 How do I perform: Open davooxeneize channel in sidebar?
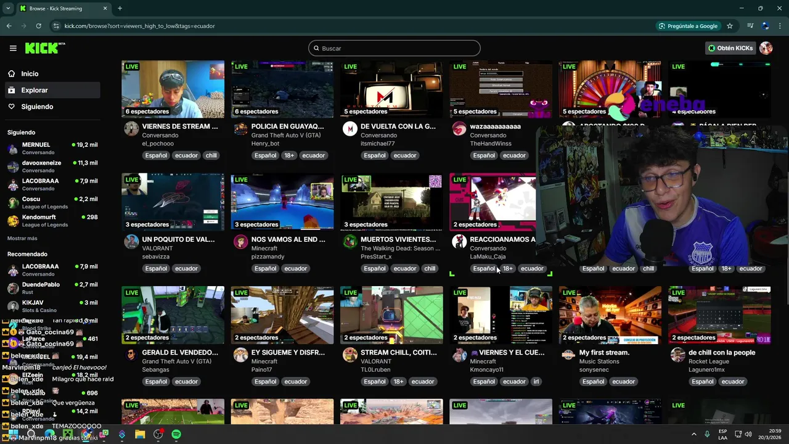click(x=52, y=166)
